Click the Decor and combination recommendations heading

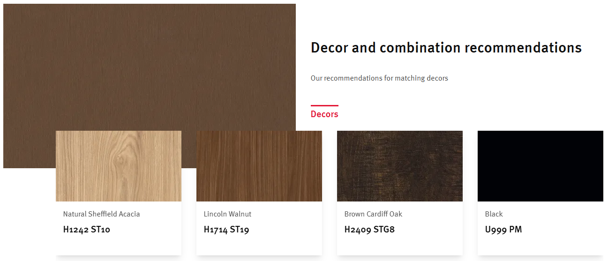coord(446,48)
